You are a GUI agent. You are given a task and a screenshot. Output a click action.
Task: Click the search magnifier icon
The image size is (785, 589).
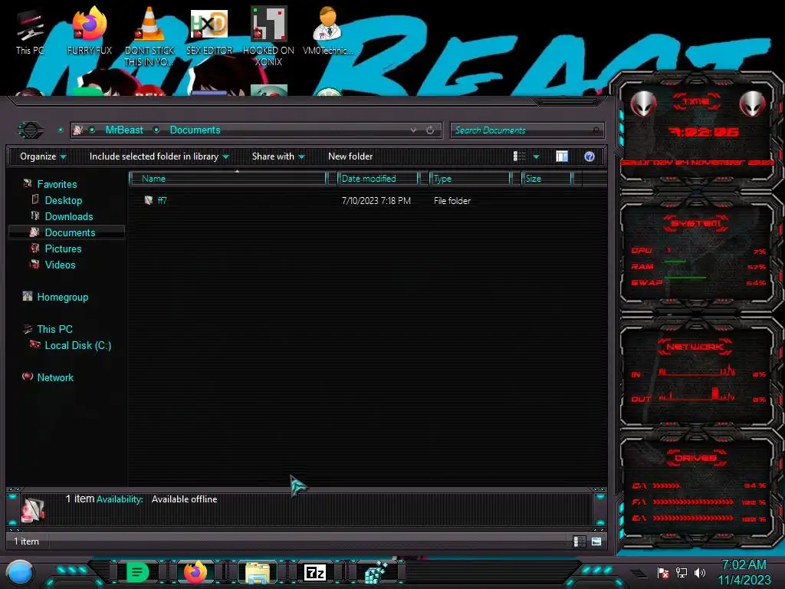pyautogui.click(x=596, y=130)
